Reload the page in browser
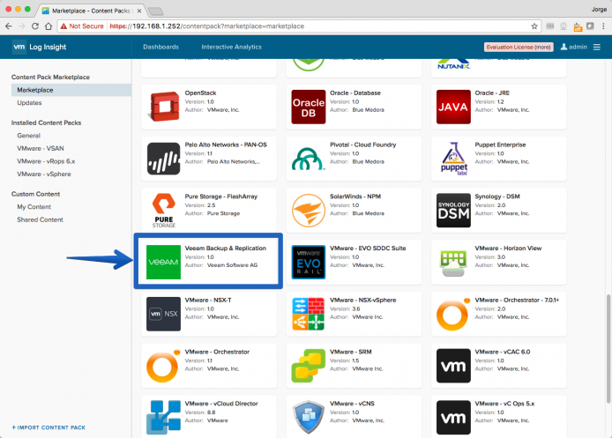This screenshot has width=612, height=438. click(x=35, y=26)
